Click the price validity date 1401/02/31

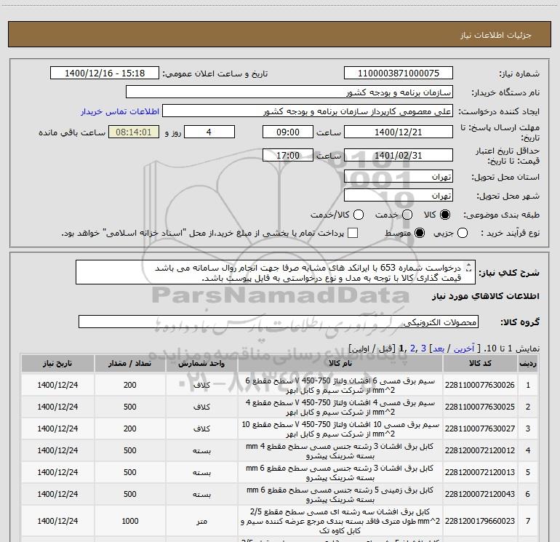coord(399,156)
